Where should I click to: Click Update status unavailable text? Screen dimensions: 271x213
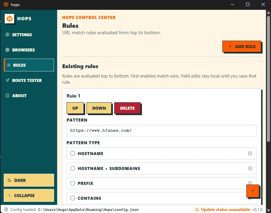point(225,210)
